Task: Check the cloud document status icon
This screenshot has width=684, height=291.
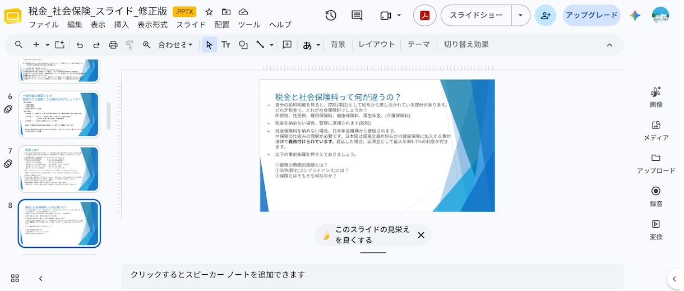Action: [243, 12]
